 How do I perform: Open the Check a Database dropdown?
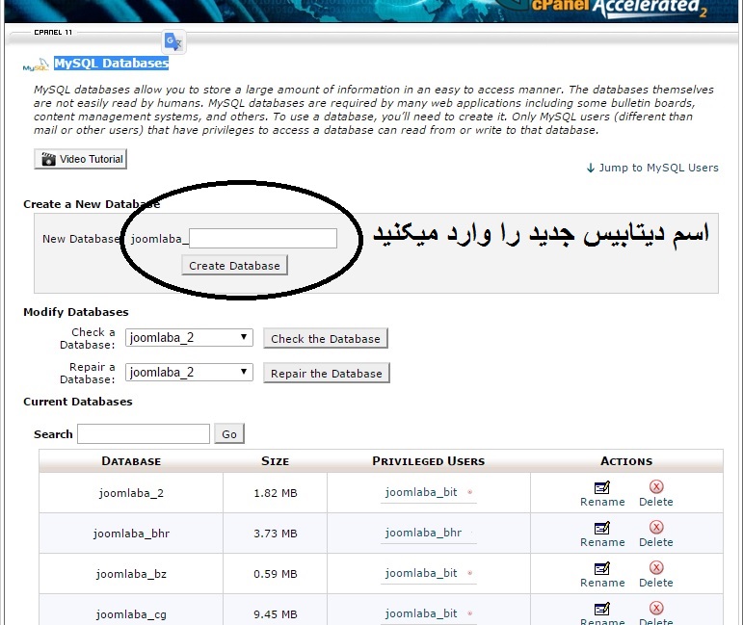pos(189,338)
